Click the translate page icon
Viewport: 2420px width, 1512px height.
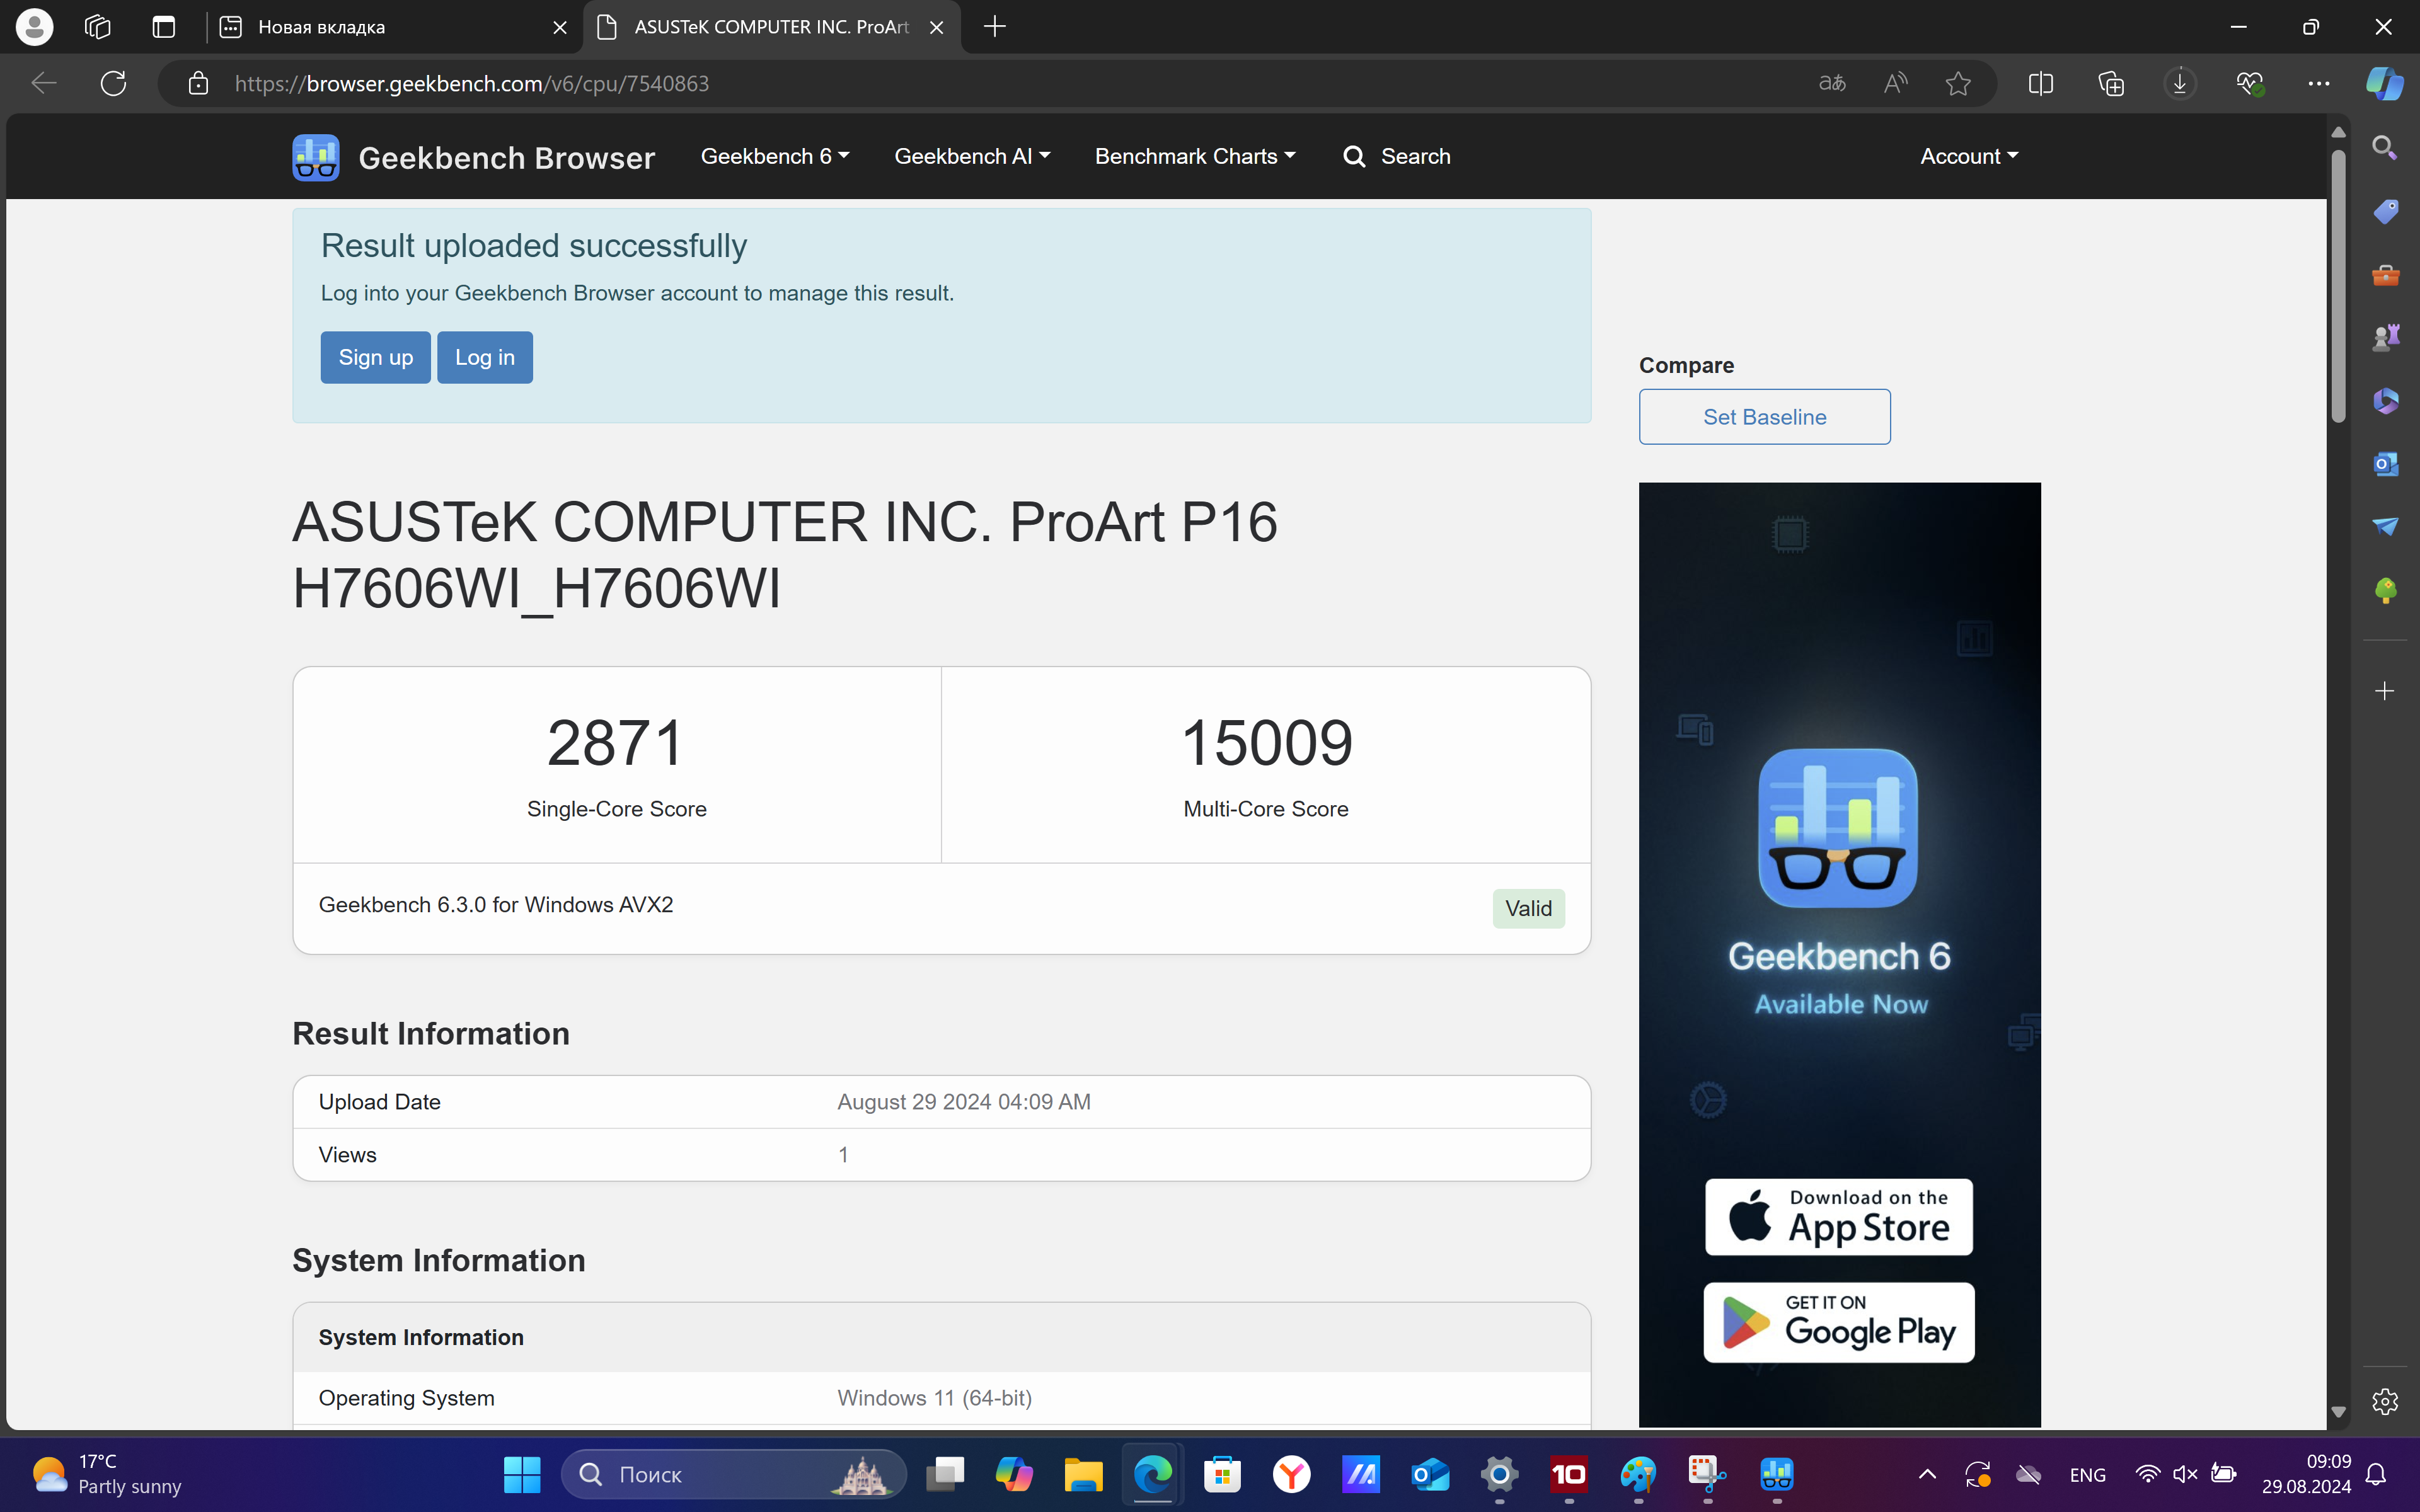(x=1831, y=83)
